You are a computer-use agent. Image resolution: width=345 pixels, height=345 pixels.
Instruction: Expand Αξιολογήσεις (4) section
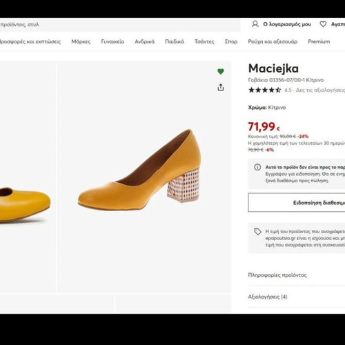click(297, 297)
